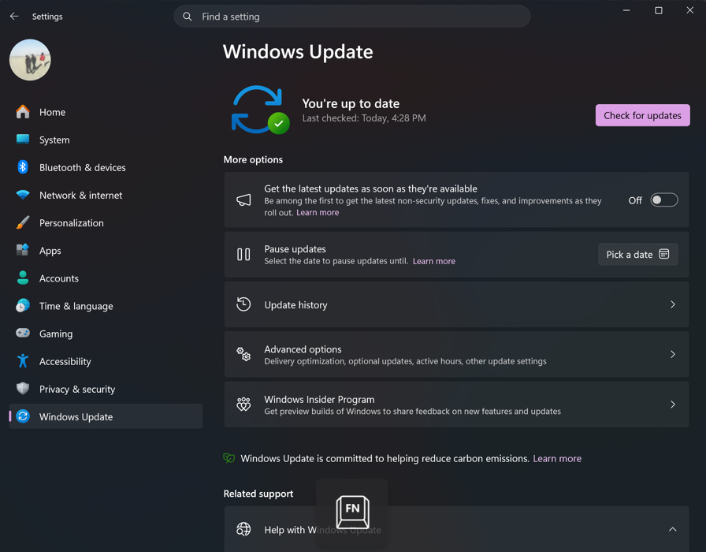Screen dimensions: 706x552
Task: Click the Update history label
Action: (x=295, y=305)
